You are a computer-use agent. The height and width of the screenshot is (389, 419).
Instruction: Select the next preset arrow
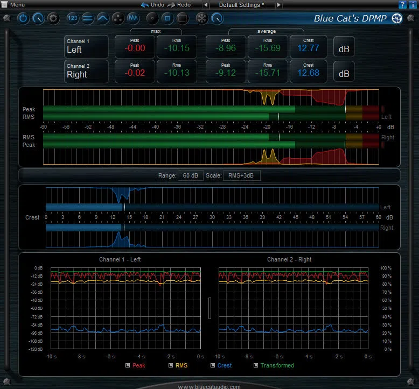[279, 5]
